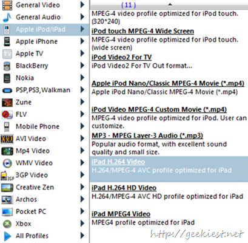This screenshot has height=243, width=248.
Task: Select MP3 - MPEG Layer-3 Audio profile
Action: [x=147, y=135]
